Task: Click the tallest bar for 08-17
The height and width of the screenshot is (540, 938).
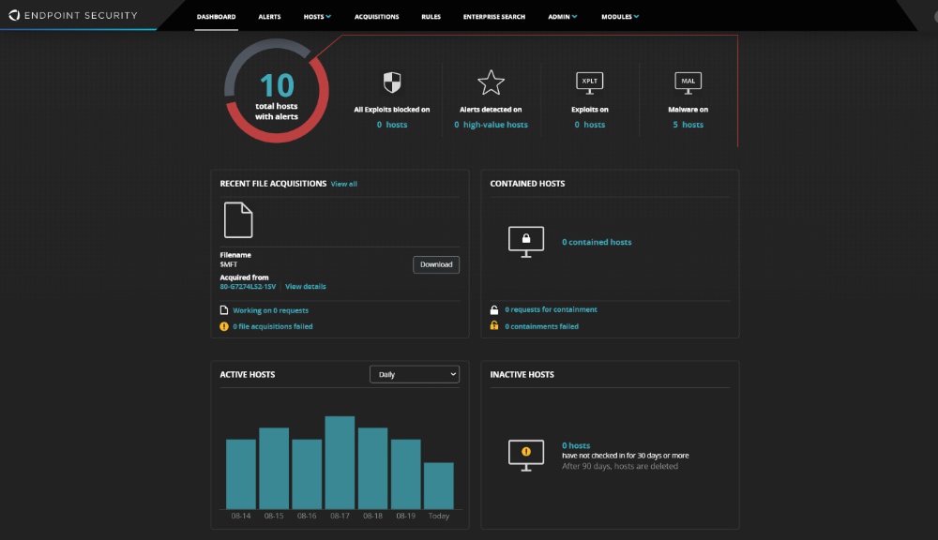Action: (x=339, y=459)
